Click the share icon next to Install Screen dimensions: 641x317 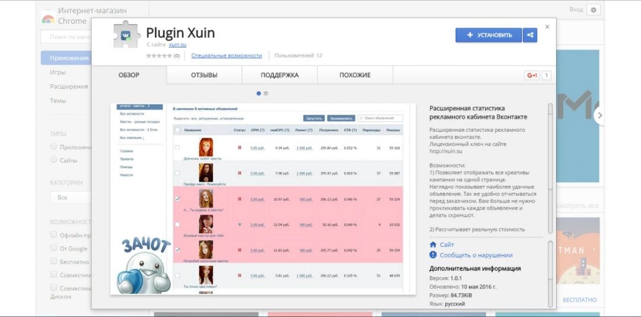click(x=530, y=35)
